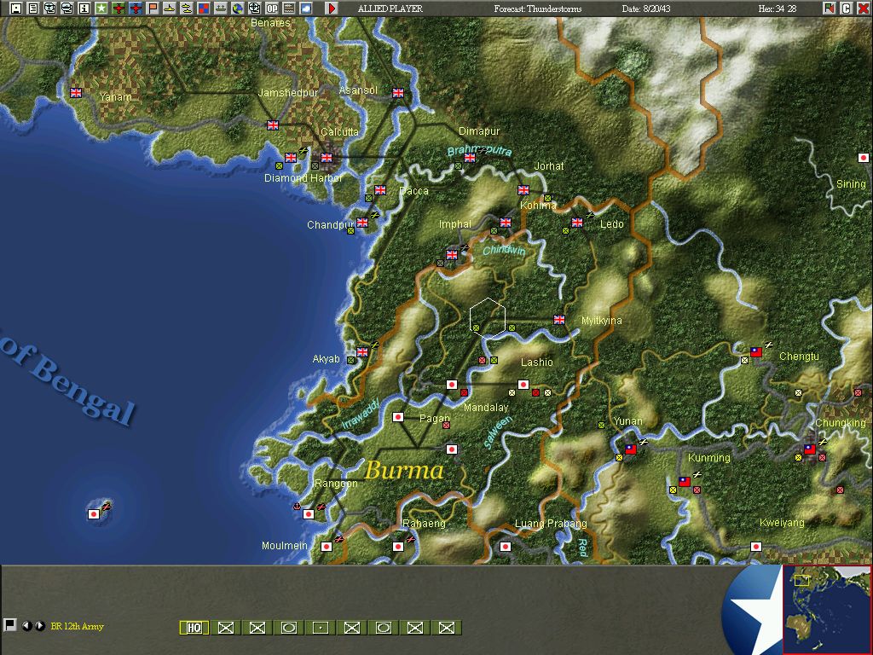This screenshot has width=873, height=655.
Task: Click the save game disk icon
Action: click(16, 9)
